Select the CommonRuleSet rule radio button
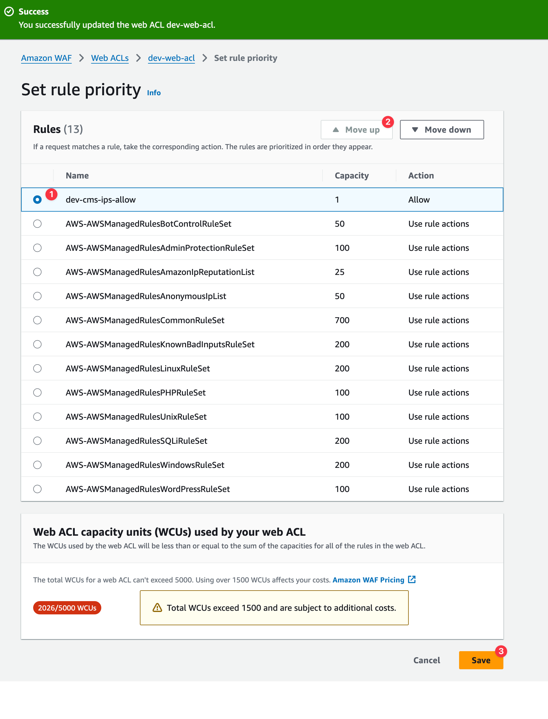This screenshot has width=548, height=719. (37, 320)
